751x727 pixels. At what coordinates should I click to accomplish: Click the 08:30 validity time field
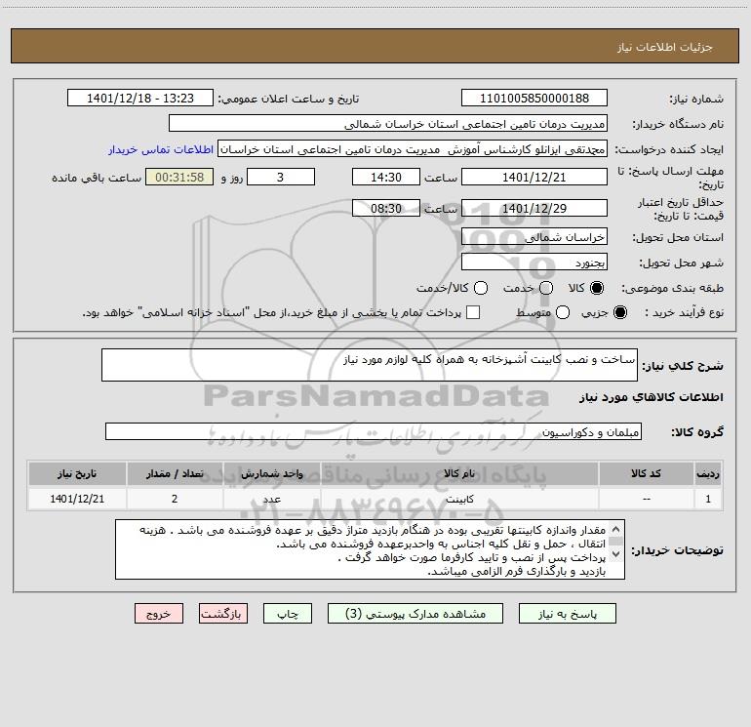coord(386,208)
